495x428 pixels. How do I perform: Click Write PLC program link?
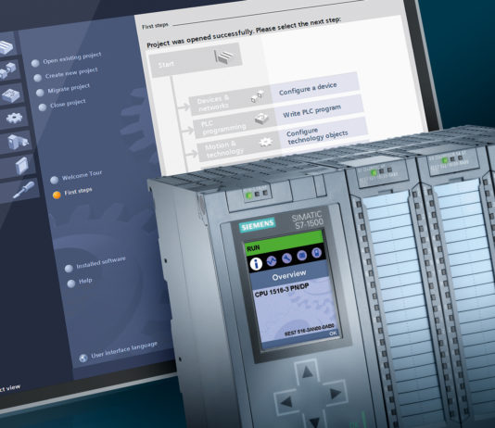(311, 111)
